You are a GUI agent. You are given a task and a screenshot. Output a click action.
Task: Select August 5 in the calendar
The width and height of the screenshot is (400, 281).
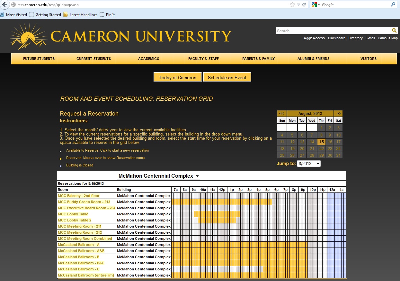[x=292, y=135]
